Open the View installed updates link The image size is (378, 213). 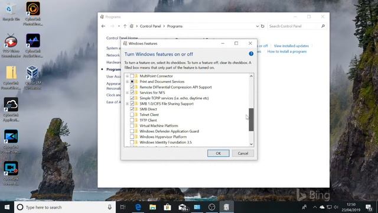291,46
